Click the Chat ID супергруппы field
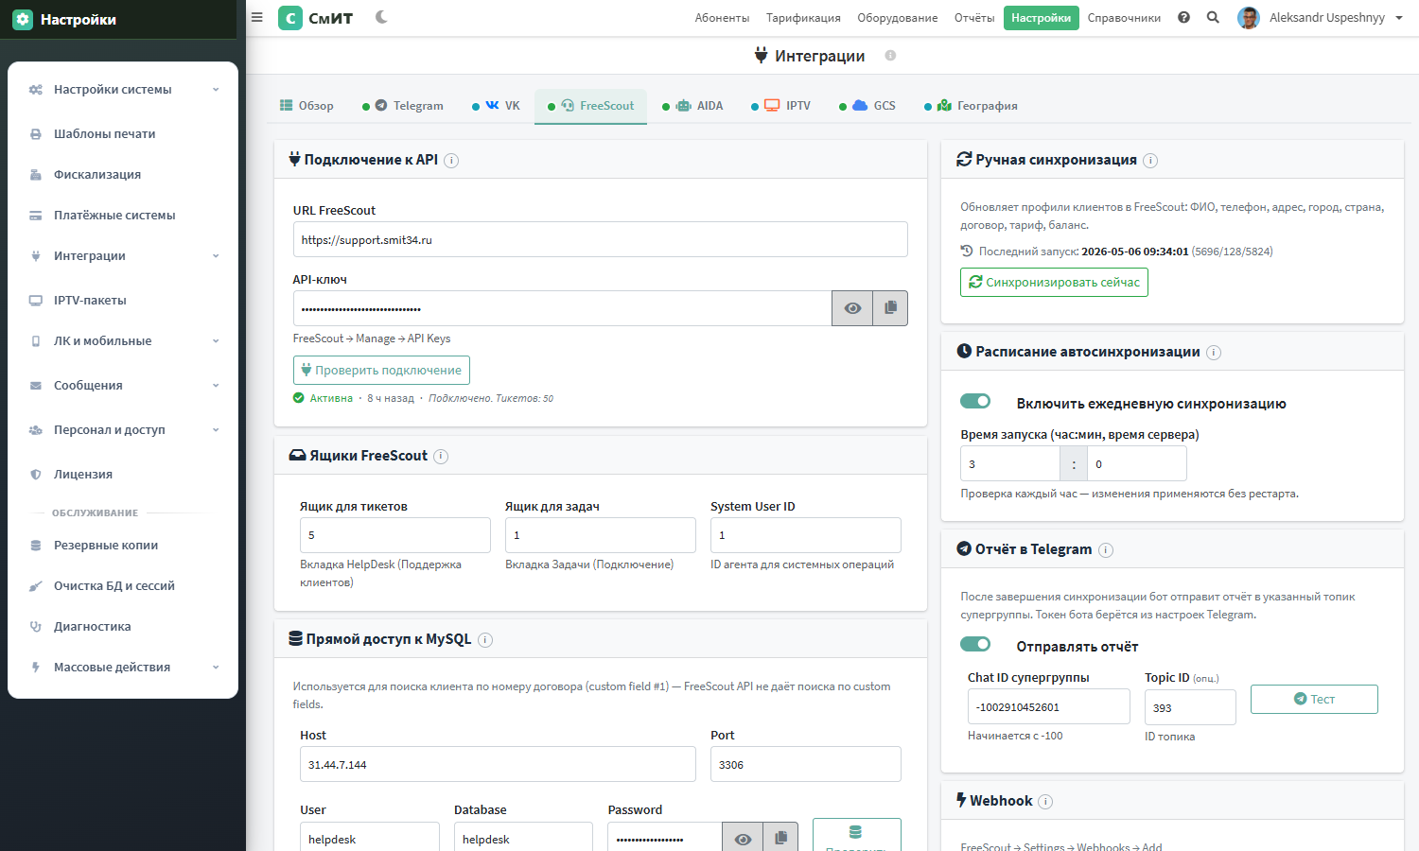 pos(1048,706)
